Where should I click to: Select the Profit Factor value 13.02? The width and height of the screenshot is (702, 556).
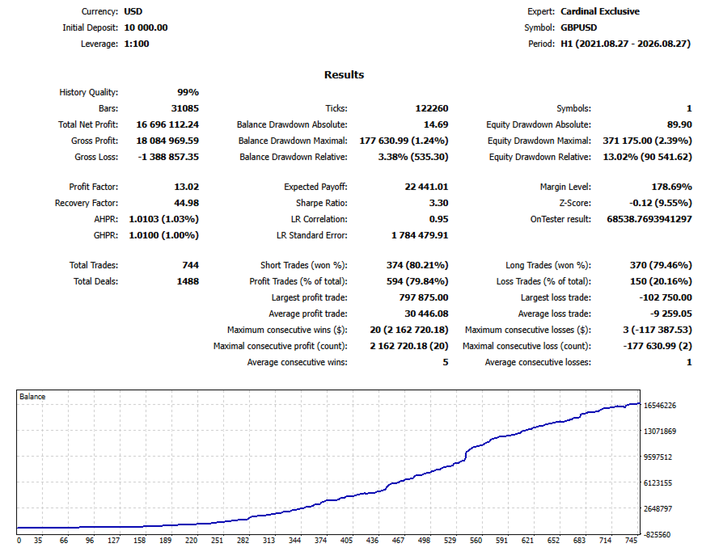point(186,187)
